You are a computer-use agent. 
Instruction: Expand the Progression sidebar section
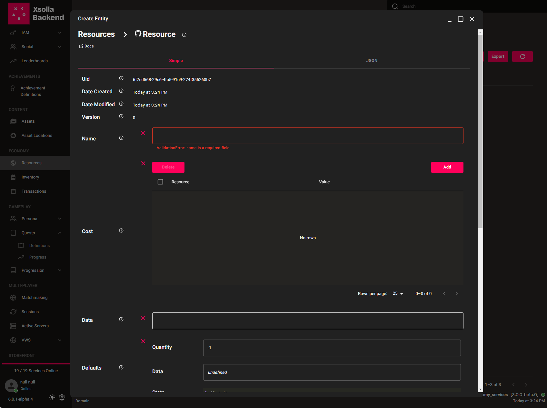click(x=60, y=270)
